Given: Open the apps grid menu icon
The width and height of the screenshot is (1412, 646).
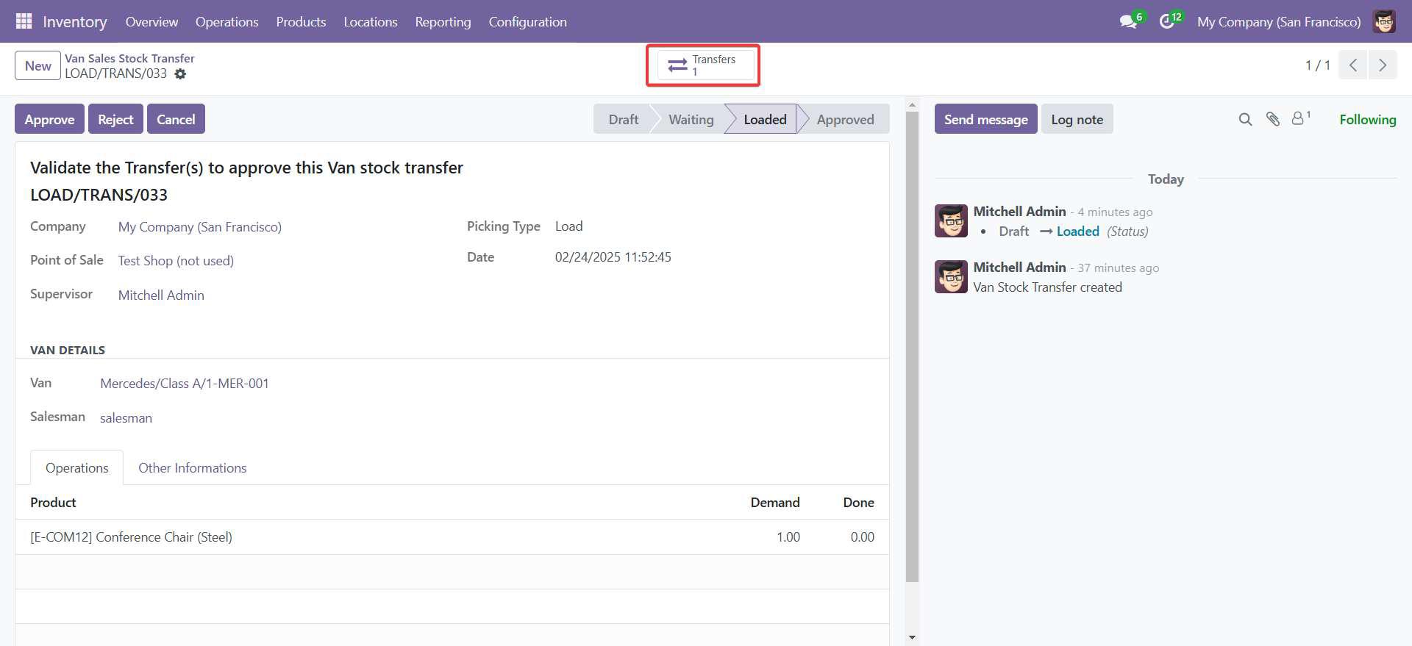Looking at the screenshot, I should point(24,21).
